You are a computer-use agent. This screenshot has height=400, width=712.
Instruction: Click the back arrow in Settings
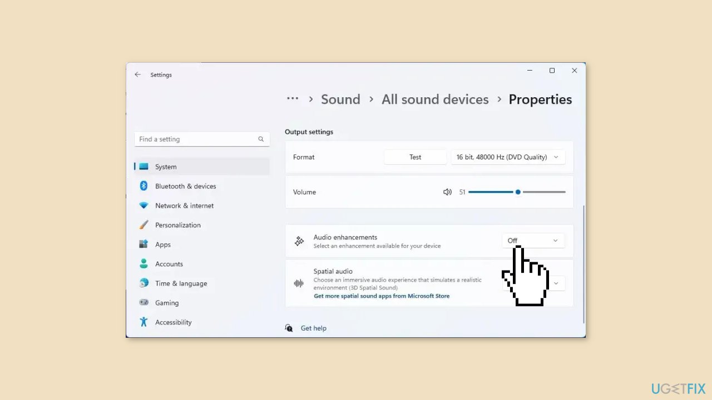coord(137,74)
